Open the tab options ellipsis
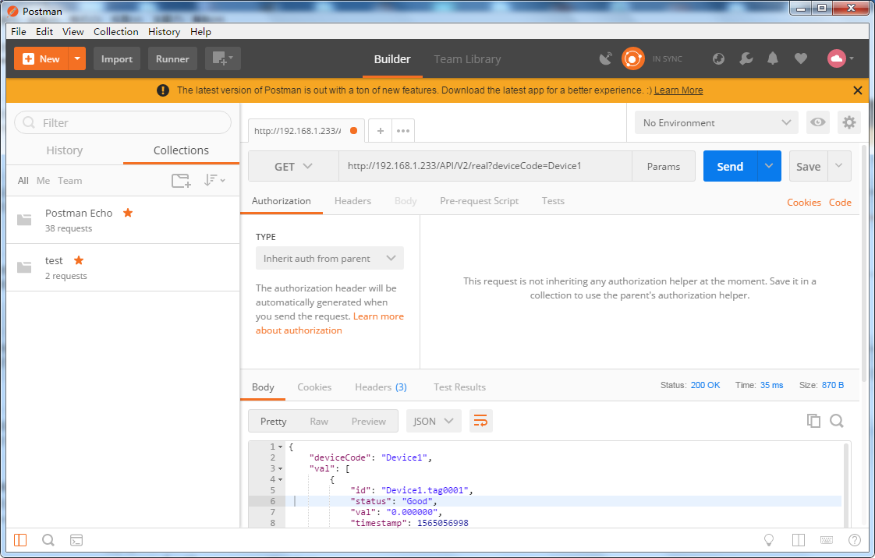Viewport: 875px width, 558px height. (403, 131)
